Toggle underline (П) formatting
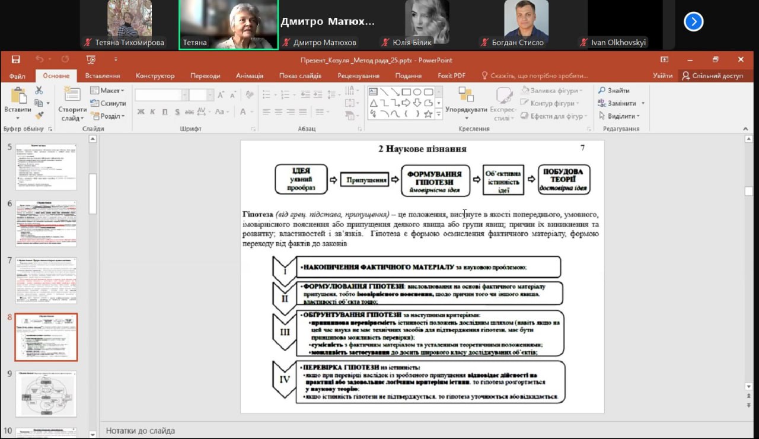Viewport: 759px width, 439px height. (x=164, y=112)
